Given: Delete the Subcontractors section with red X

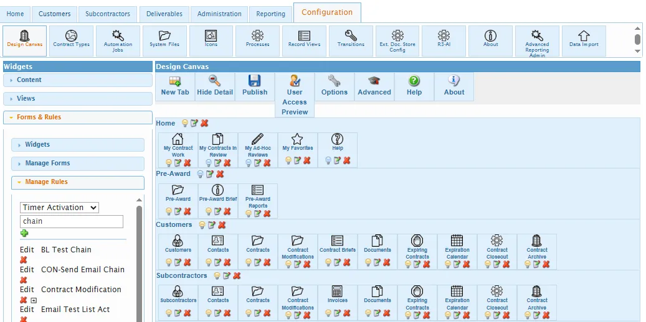Looking at the screenshot, I should [x=237, y=276].
